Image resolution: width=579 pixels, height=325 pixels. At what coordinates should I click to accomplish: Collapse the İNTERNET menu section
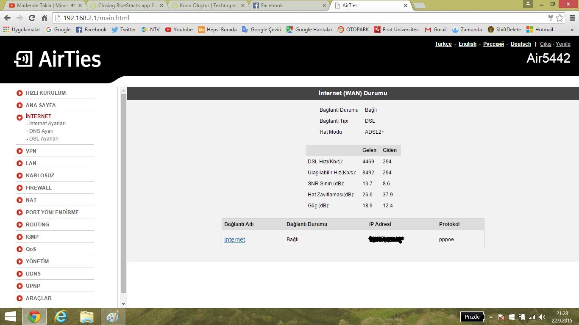click(39, 116)
